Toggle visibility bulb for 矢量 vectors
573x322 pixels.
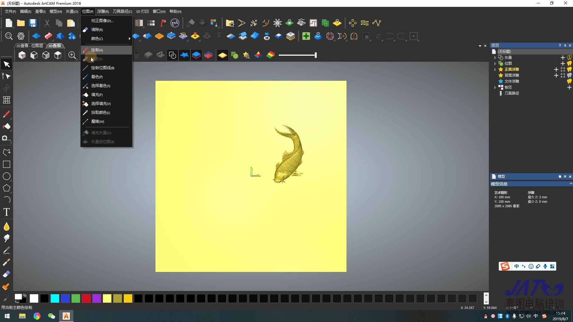[x=569, y=58]
